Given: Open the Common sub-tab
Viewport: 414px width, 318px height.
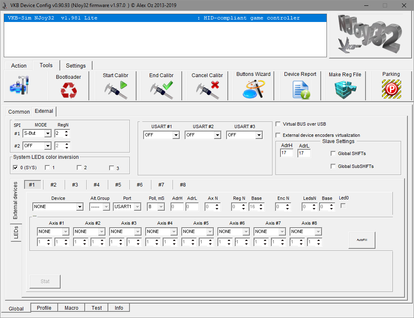Looking at the screenshot, I should (19, 112).
